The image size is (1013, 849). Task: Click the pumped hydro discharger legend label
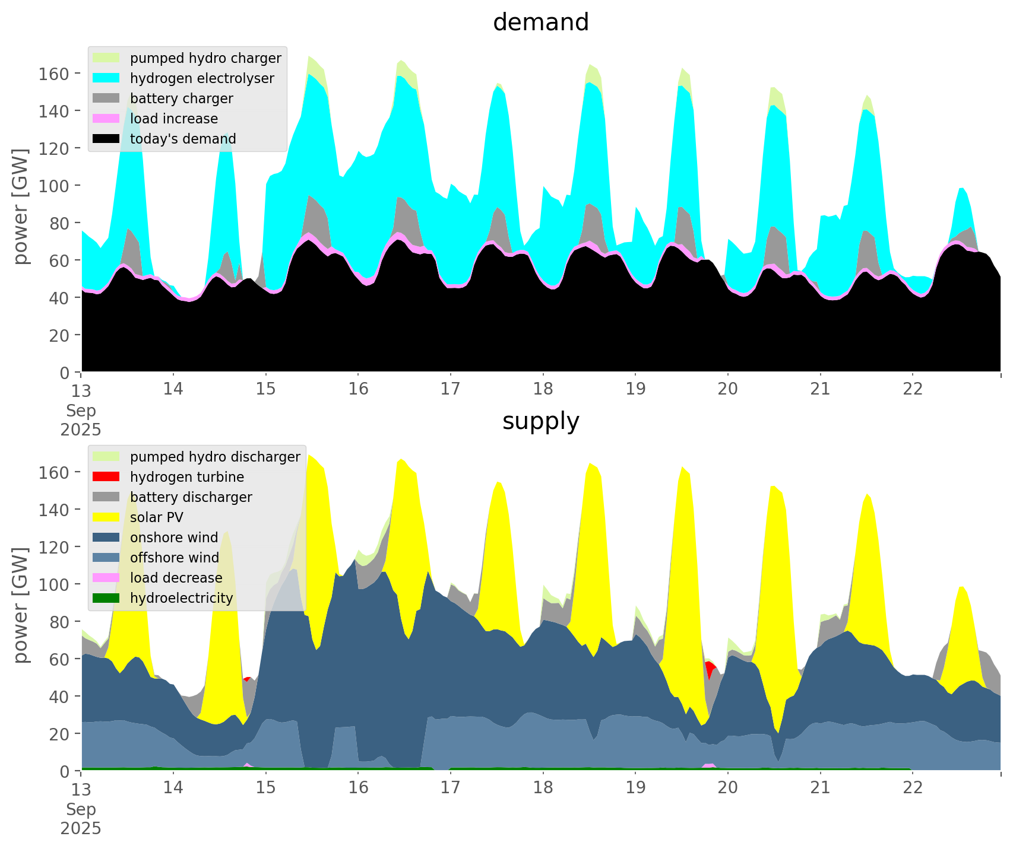(215, 457)
